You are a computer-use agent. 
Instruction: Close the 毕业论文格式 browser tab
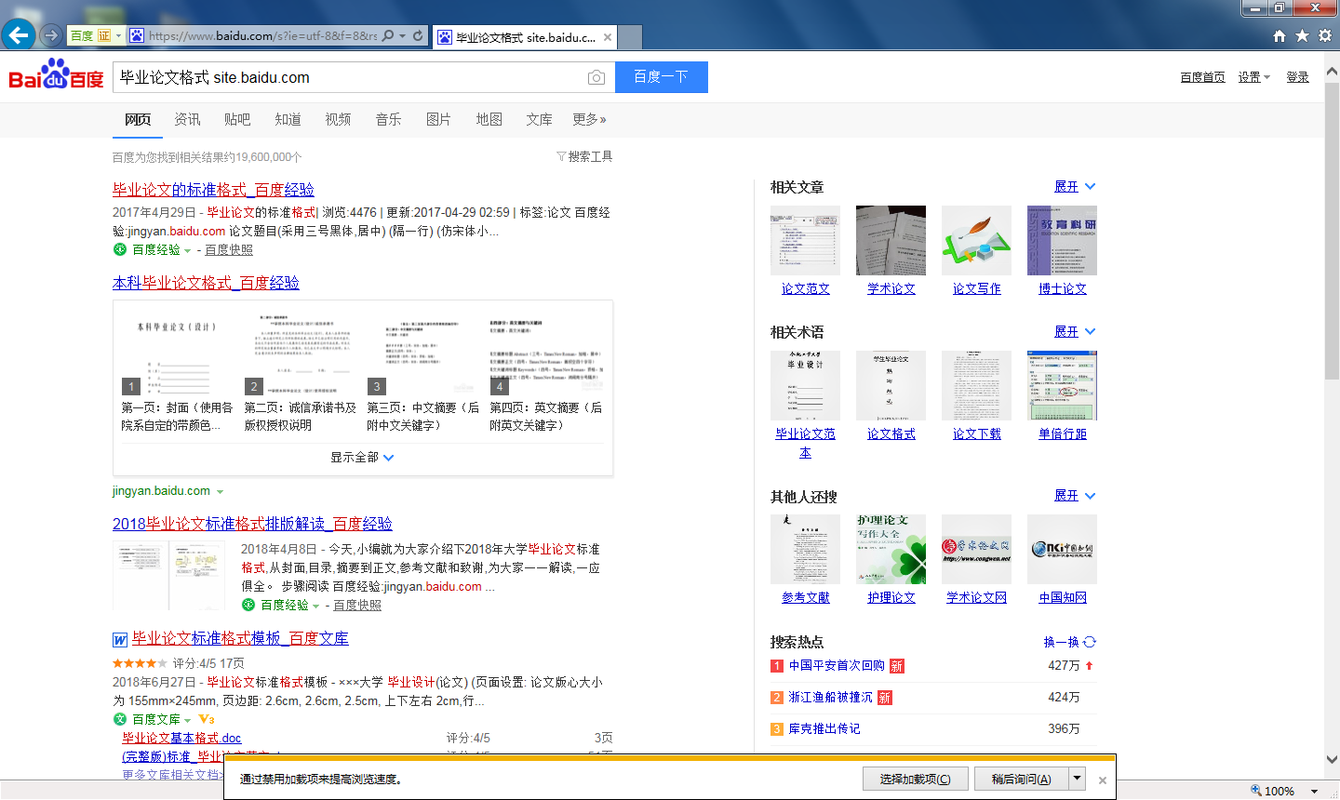click(x=608, y=37)
